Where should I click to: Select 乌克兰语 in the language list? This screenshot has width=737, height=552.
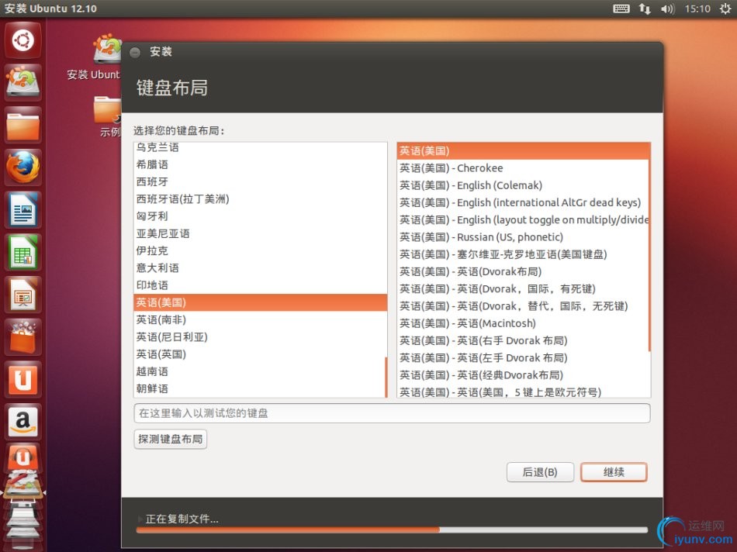(259, 147)
